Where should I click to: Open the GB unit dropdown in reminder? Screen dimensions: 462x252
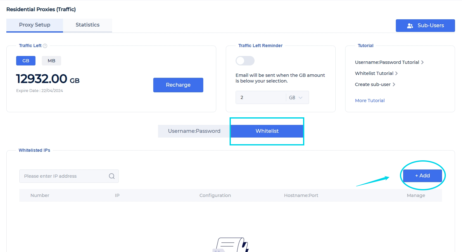pyautogui.click(x=297, y=98)
